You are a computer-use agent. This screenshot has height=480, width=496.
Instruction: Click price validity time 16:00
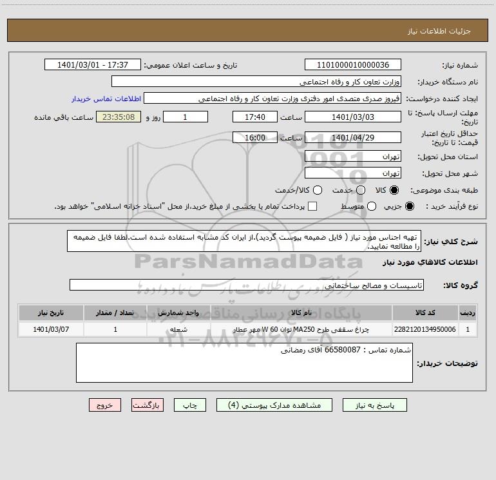pyautogui.click(x=255, y=137)
